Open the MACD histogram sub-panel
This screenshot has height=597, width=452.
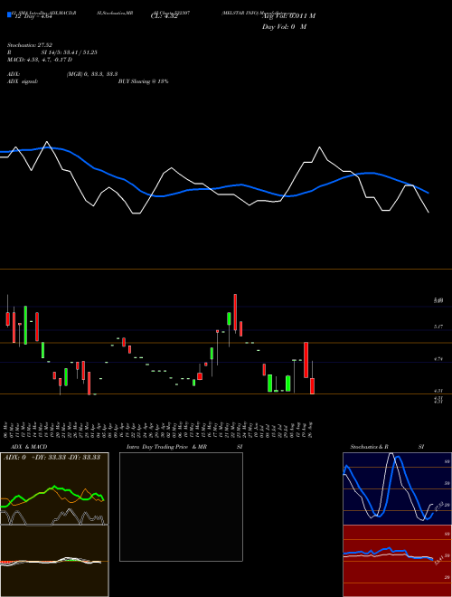click(54, 561)
